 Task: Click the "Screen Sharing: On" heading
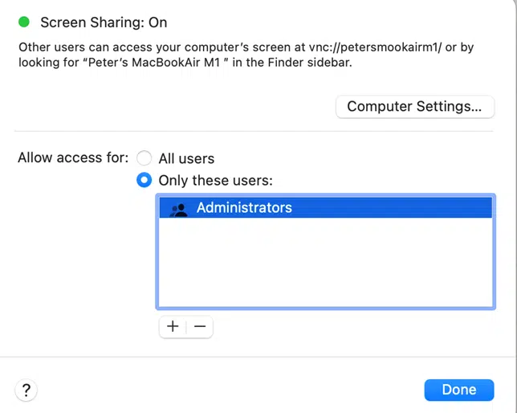[104, 22]
